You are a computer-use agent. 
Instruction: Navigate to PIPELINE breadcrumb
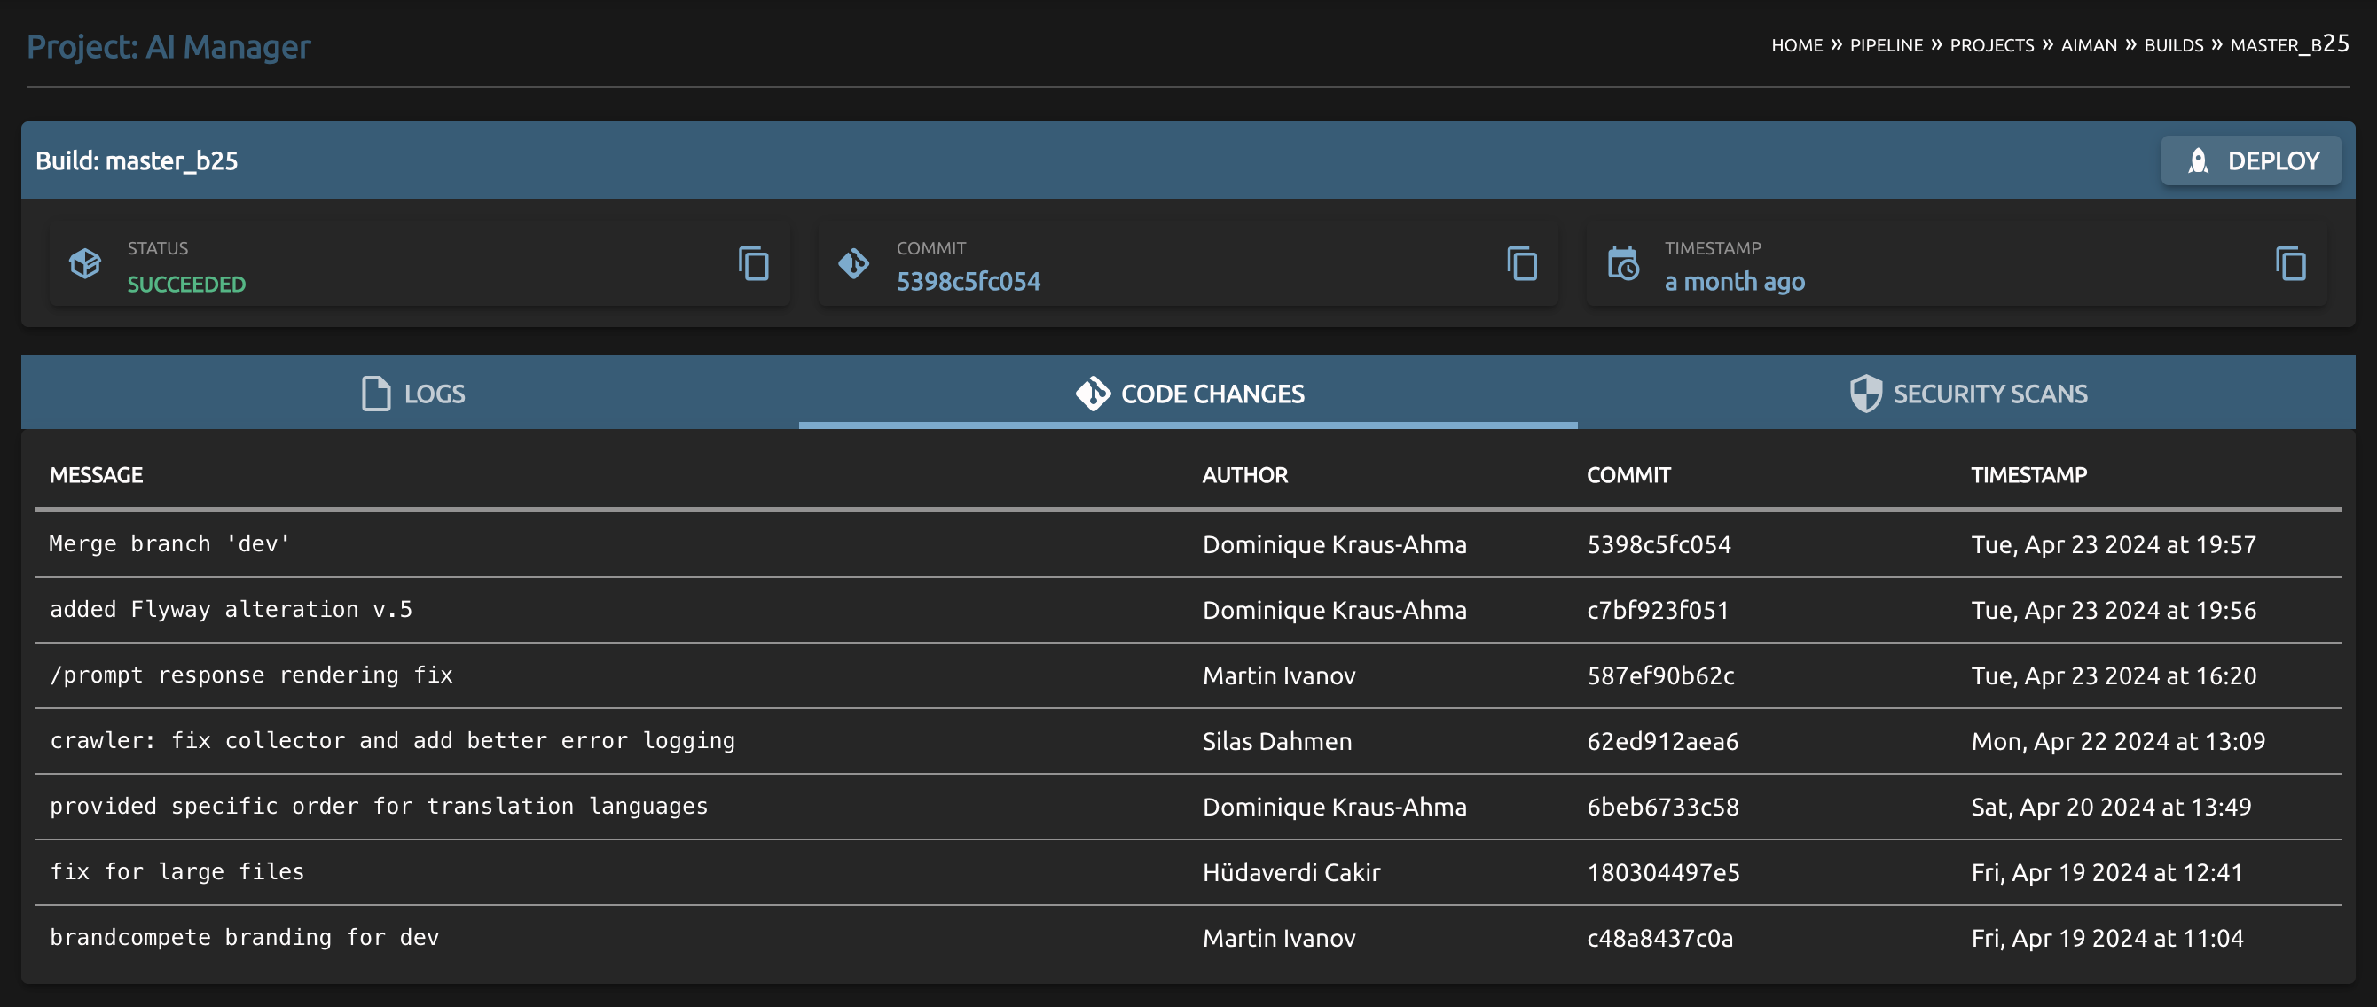[x=1887, y=45]
